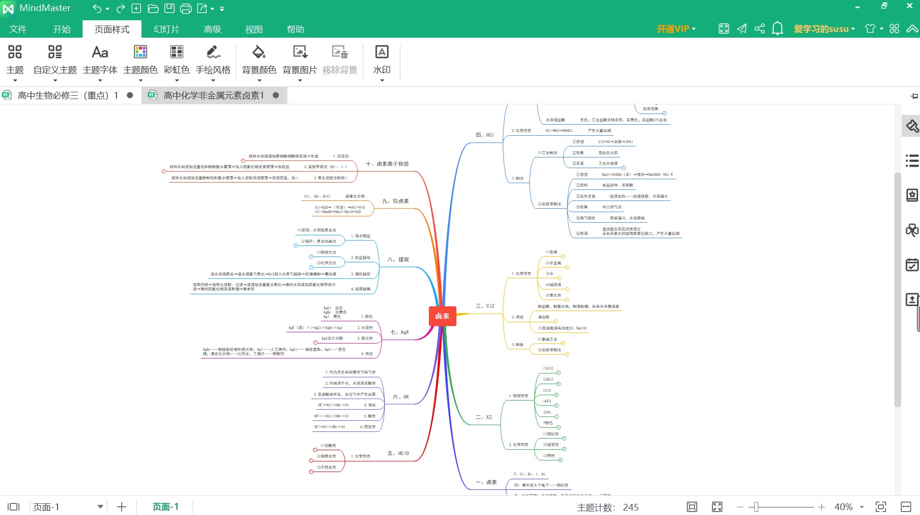920x515 pixels.
Task: Select the central topic 卤素
Action: (x=442, y=316)
